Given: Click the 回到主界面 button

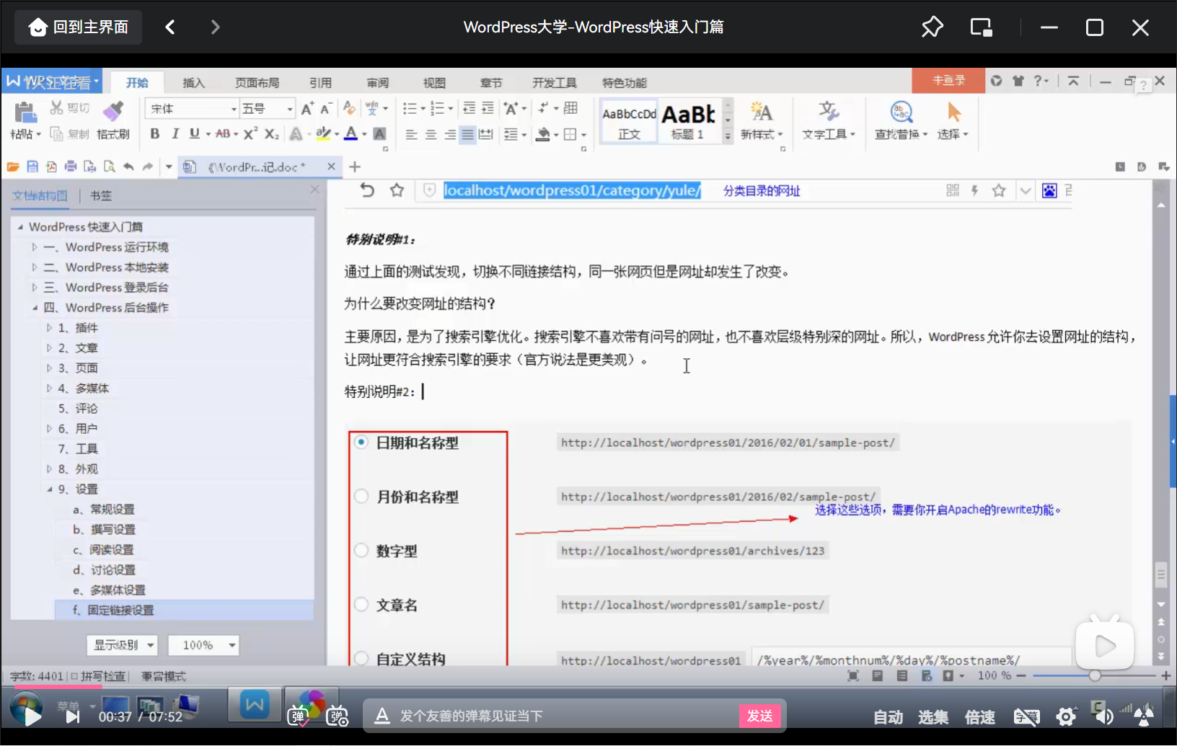Looking at the screenshot, I should pos(79,27).
